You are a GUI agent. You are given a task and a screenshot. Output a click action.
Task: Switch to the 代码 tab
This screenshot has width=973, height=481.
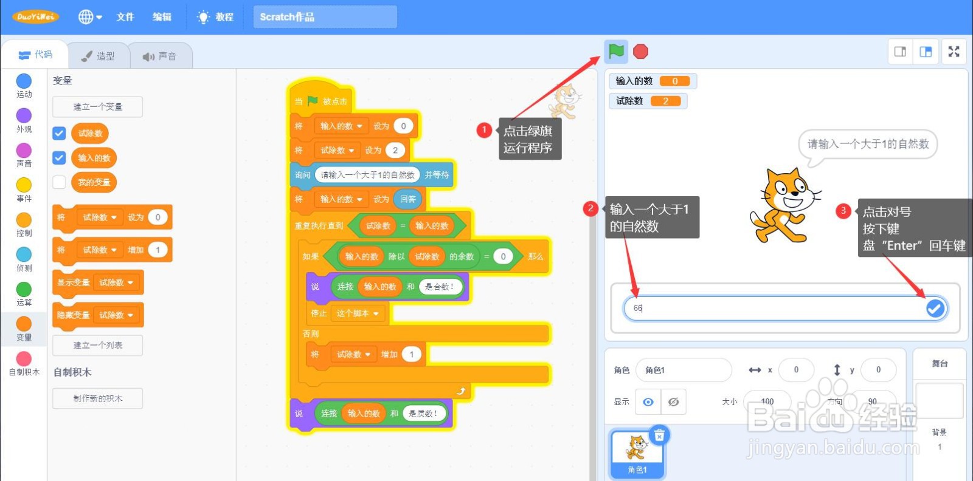click(x=35, y=55)
